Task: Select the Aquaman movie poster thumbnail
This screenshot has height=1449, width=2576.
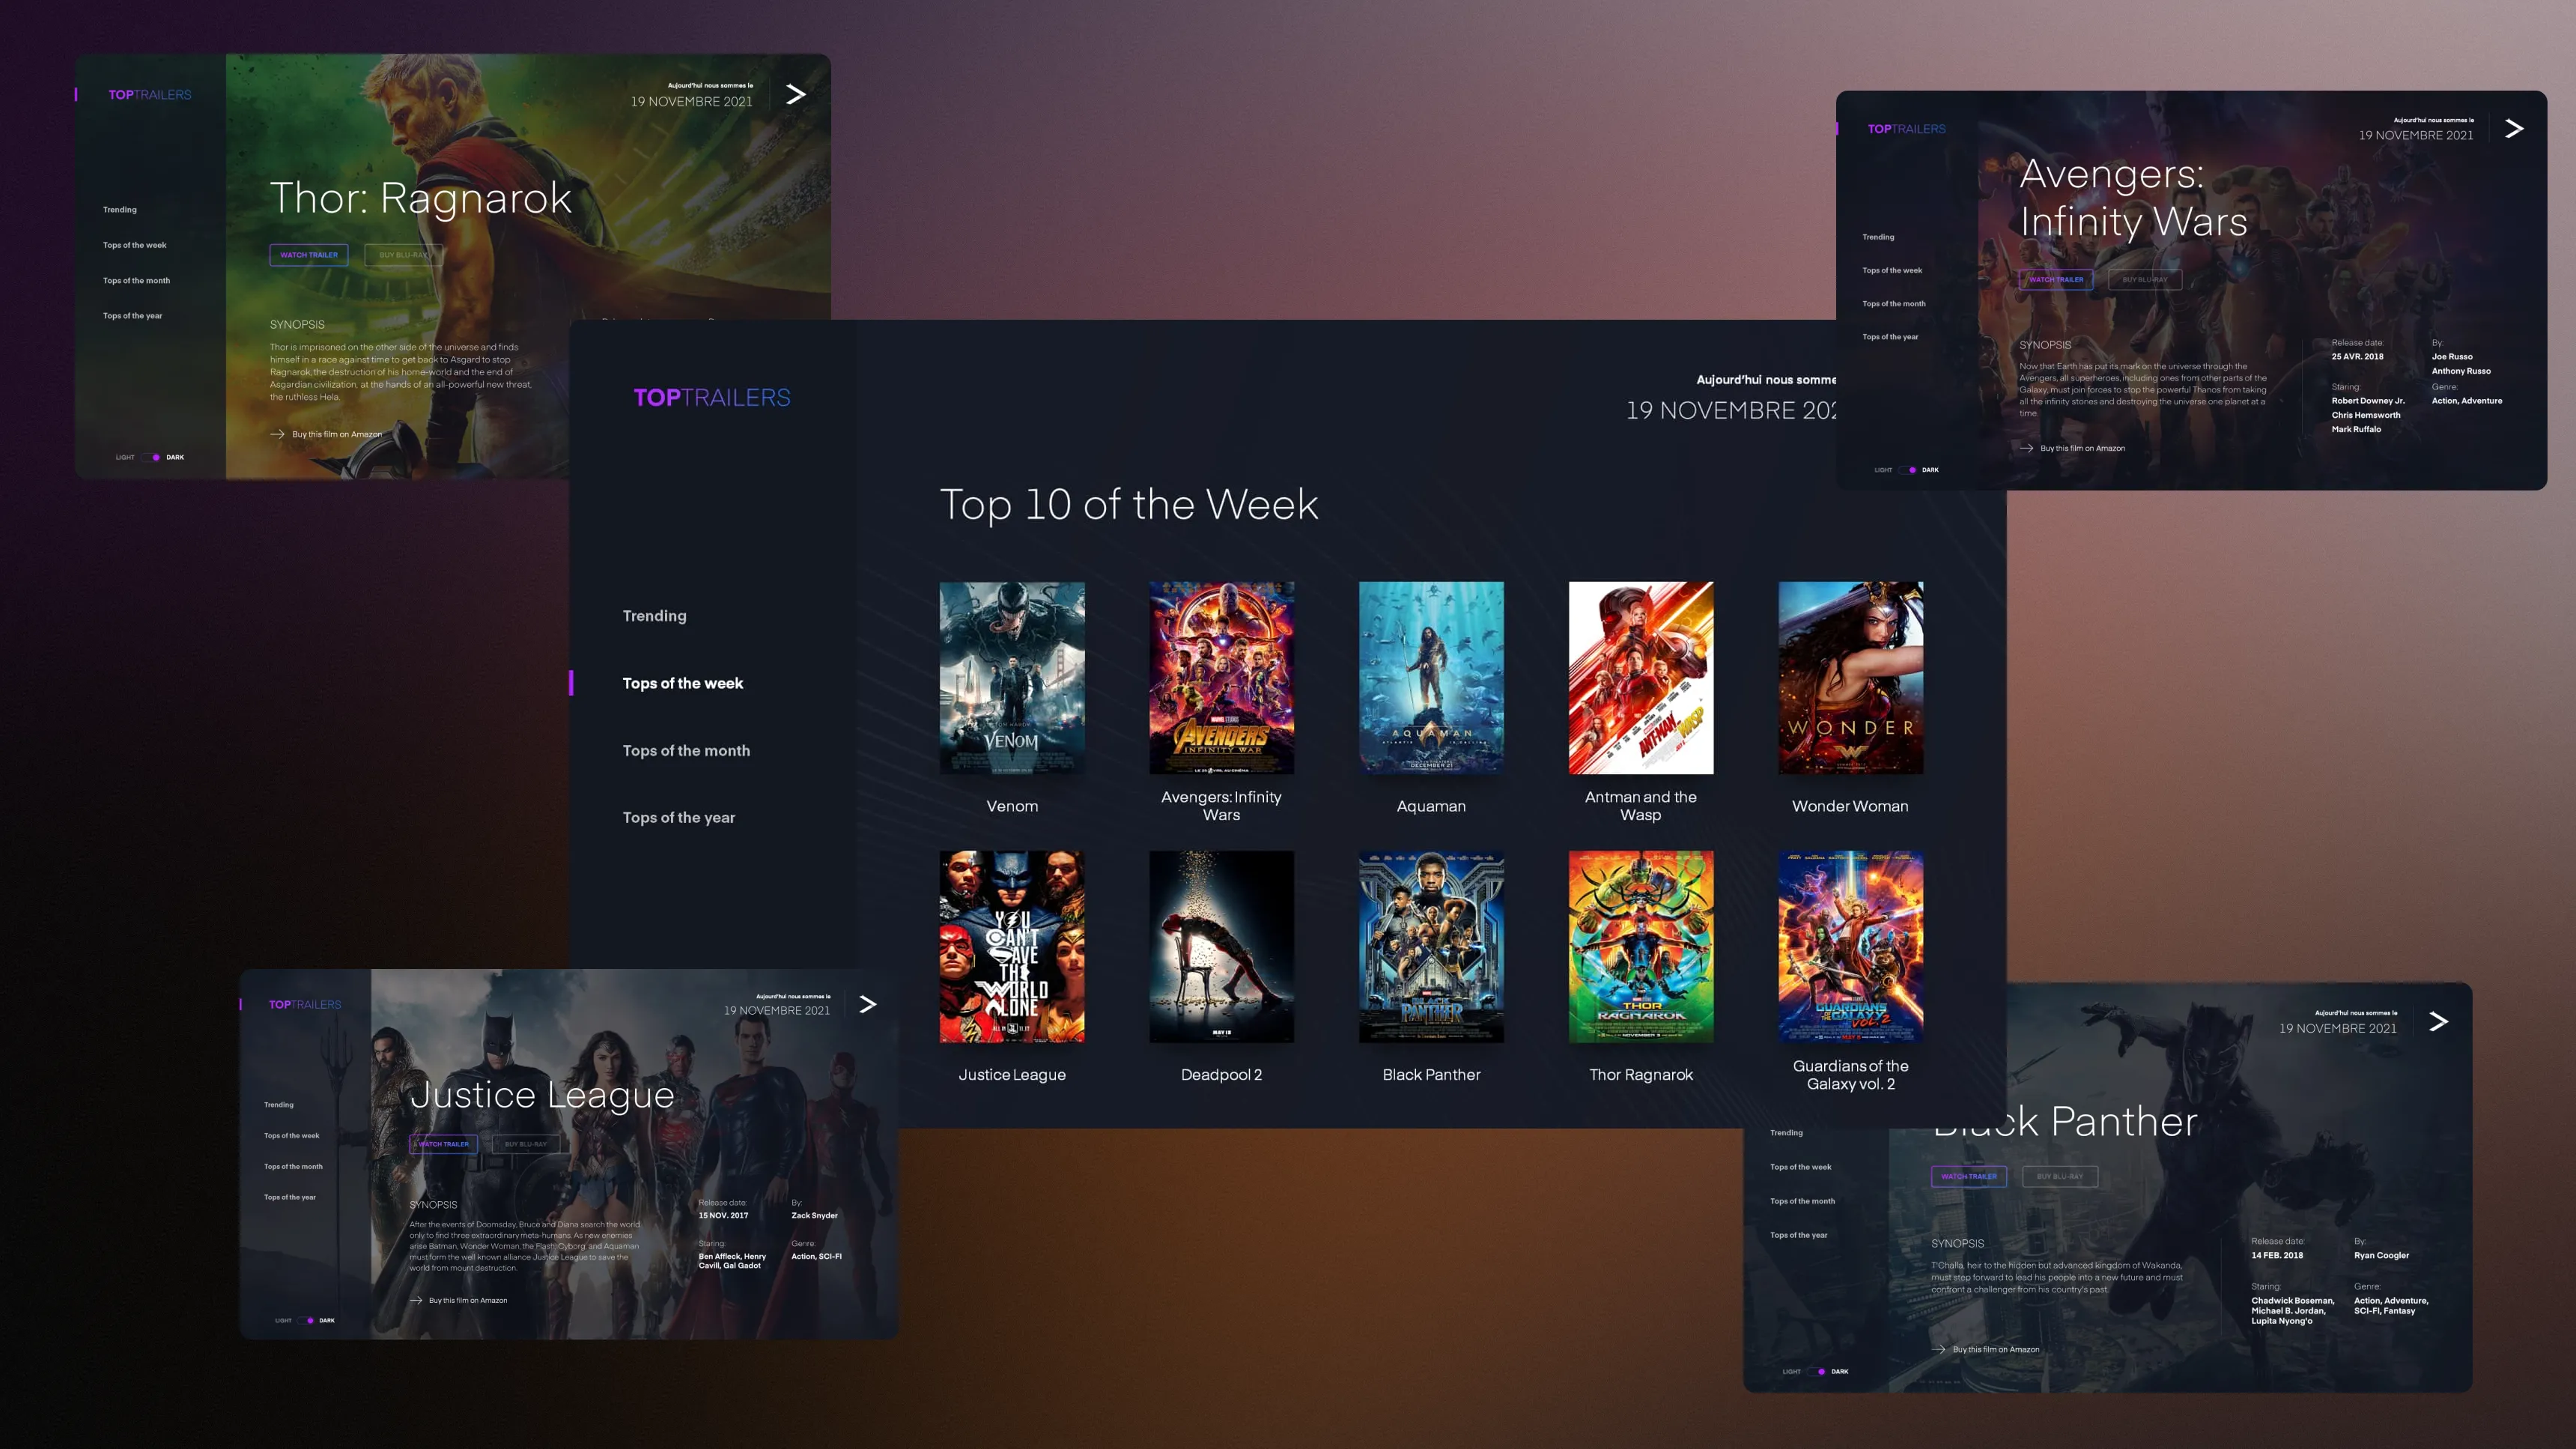Action: pyautogui.click(x=1430, y=678)
